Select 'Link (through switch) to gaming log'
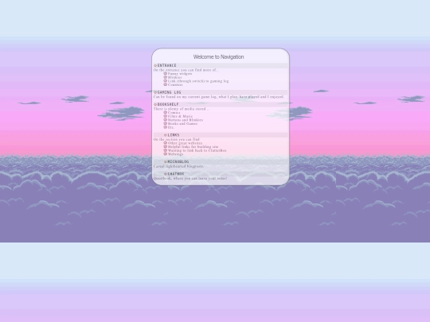430x322 pixels. click(198, 81)
